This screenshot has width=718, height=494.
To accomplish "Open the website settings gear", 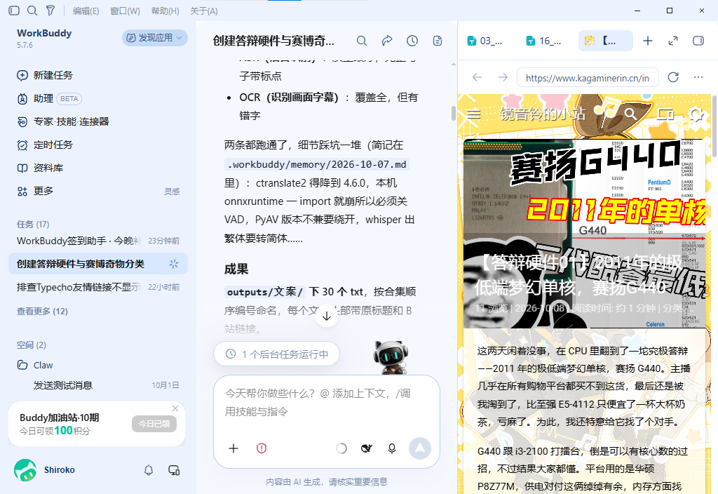I will click(696, 114).
